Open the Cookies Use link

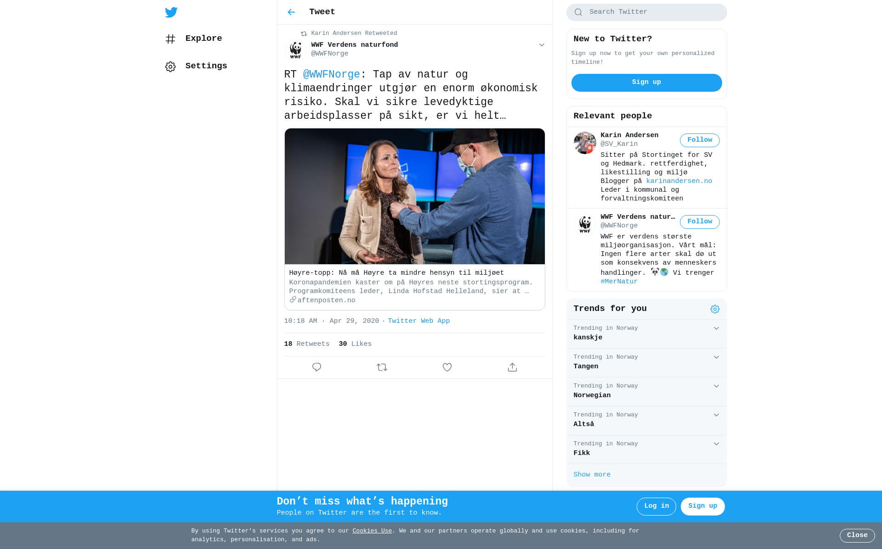[372, 531]
